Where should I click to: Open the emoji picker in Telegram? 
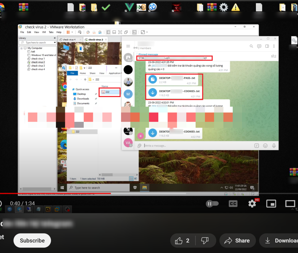(x=265, y=145)
